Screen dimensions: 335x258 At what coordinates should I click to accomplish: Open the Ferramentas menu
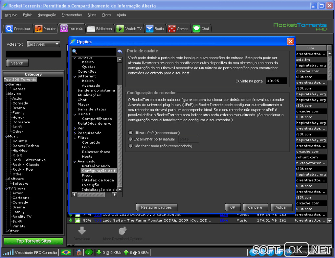[x=72, y=15]
